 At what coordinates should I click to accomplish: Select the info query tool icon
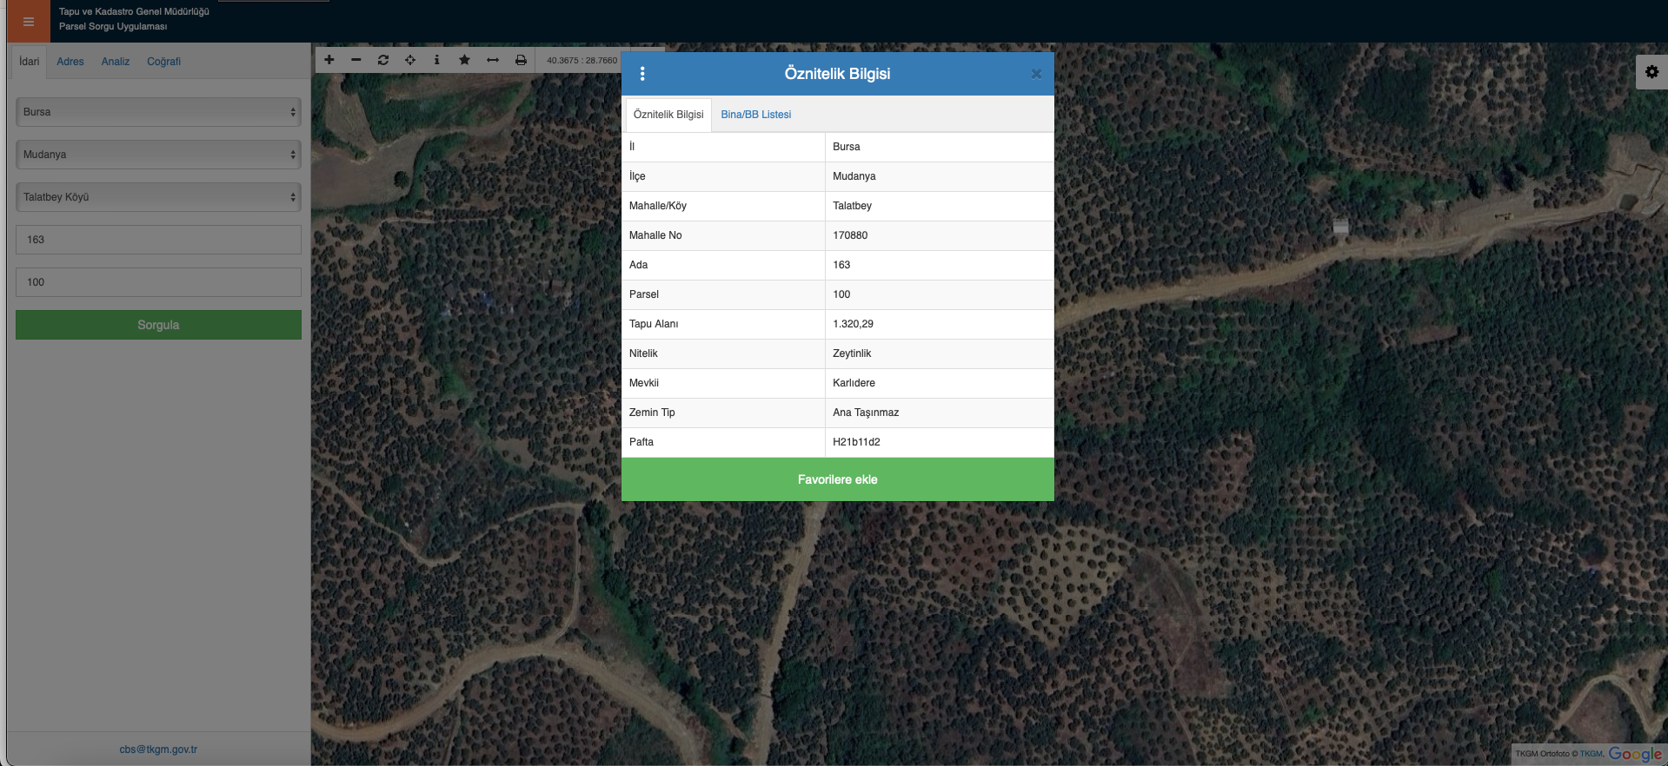click(x=436, y=60)
